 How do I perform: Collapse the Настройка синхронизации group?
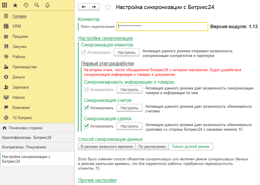[x=106, y=38]
